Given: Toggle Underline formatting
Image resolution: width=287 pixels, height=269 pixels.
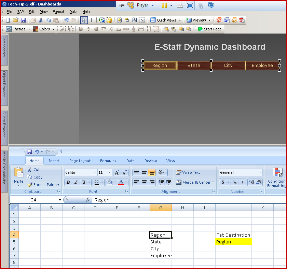Looking at the screenshot, I should point(84,182).
